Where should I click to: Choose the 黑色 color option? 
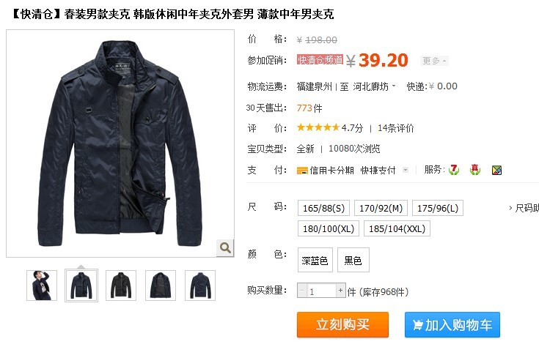[x=353, y=260]
